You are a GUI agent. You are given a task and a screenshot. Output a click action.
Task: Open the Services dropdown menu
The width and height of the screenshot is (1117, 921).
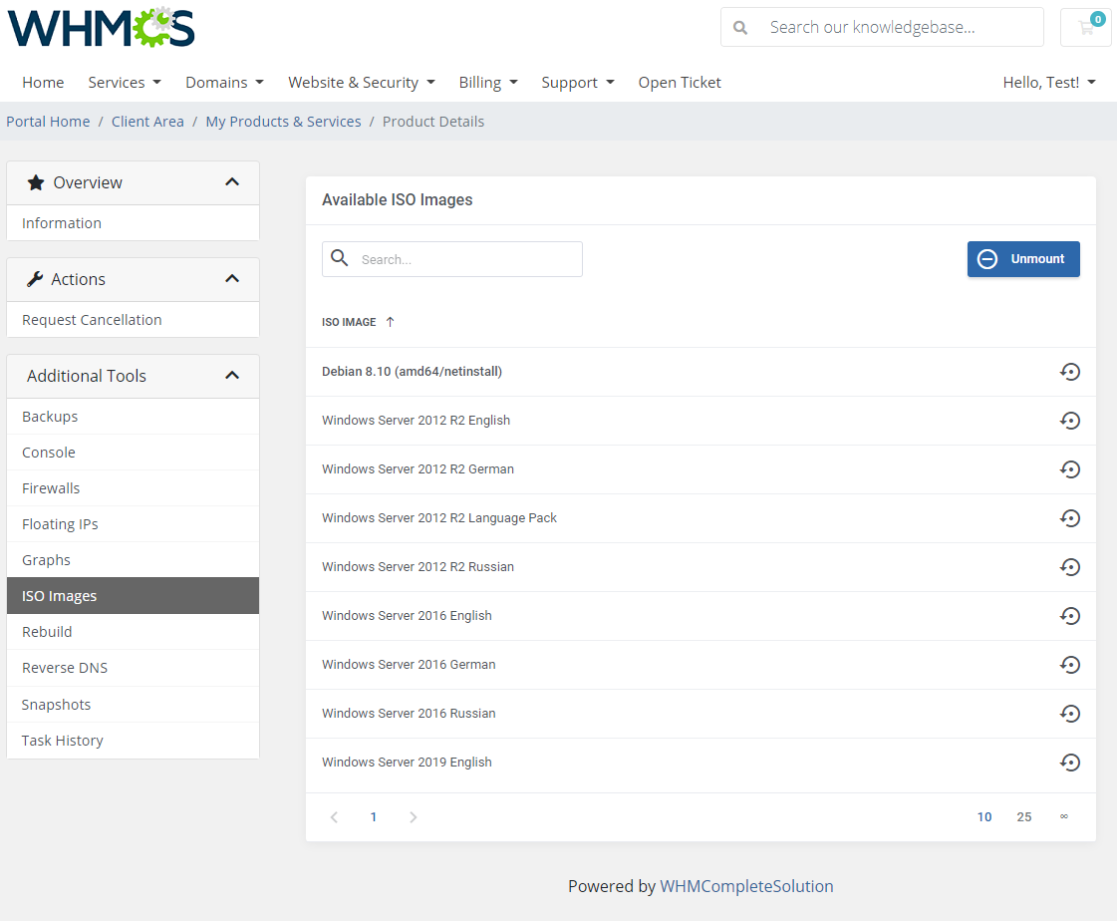click(125, 82)
